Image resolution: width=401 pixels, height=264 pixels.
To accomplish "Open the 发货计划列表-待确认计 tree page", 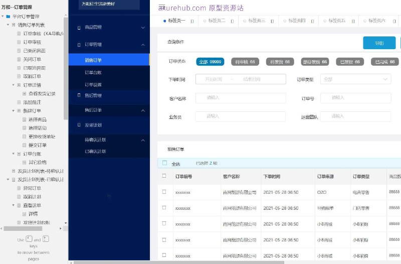I will click(x=41, y=171).
